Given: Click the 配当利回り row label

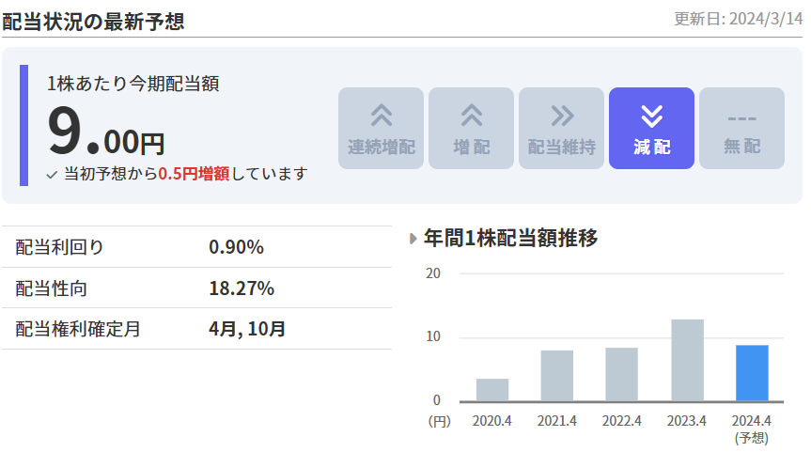Looking at the screenshot, I should click(60, 247).
